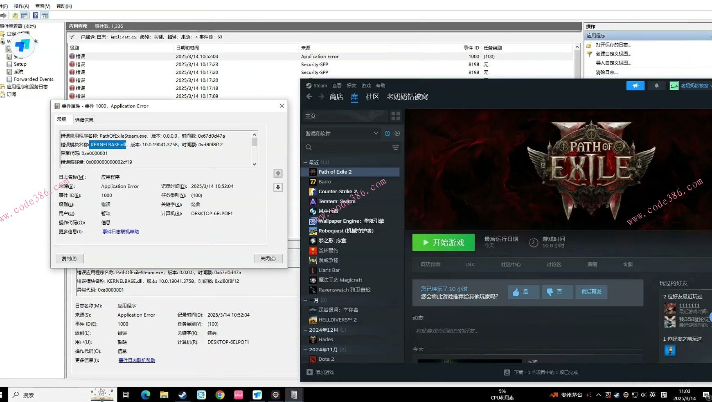Open the 社区 tab in Steam
The height and width of the screenshot is (402, 712).
(x=372, y=97)
